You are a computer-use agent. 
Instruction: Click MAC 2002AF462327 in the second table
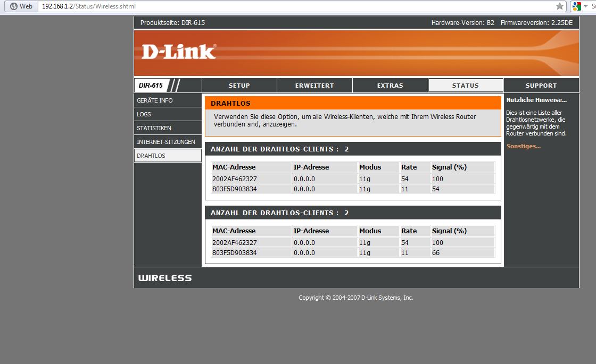235,242
